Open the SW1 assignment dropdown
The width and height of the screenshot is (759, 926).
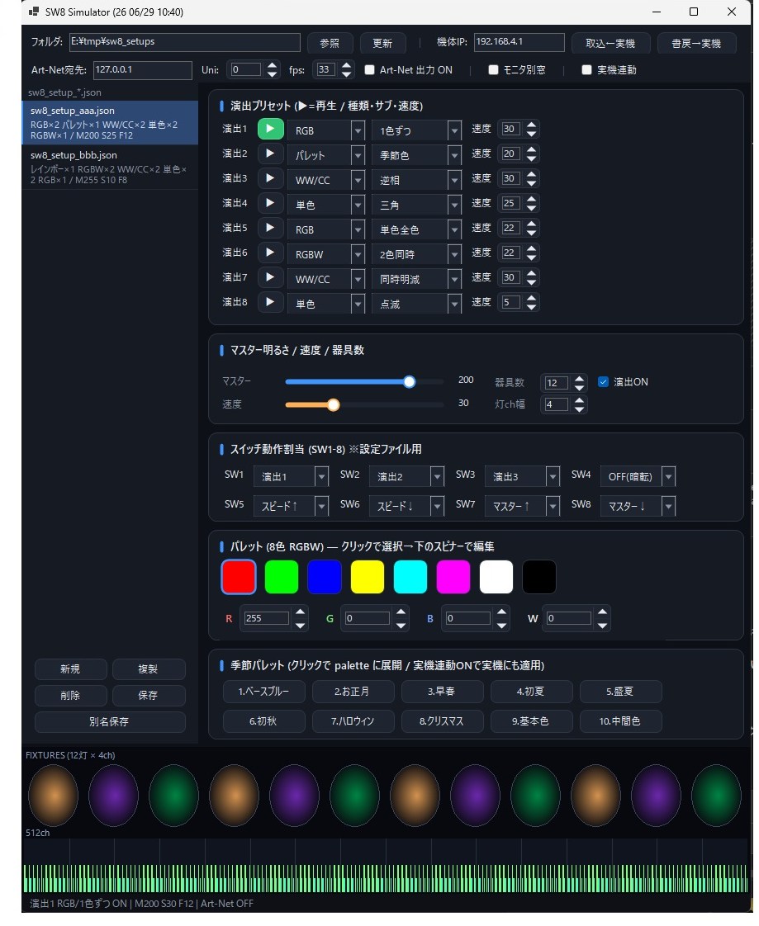point(291,476)
